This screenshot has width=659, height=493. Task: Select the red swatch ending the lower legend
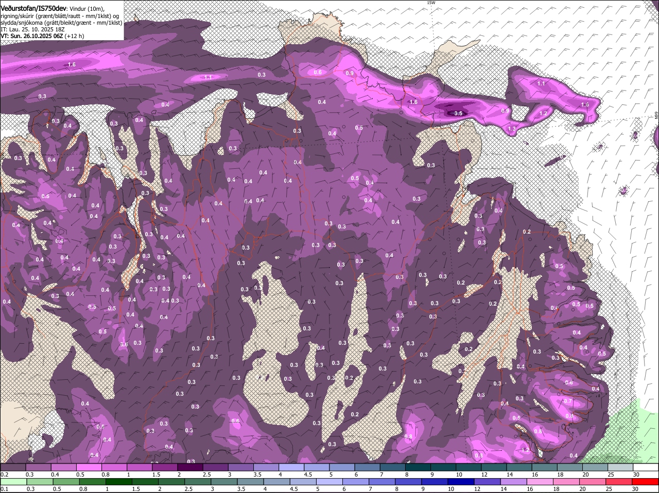point(646,482)
